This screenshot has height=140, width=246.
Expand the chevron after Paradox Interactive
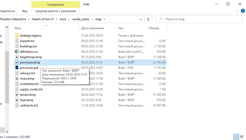(29, 19)
